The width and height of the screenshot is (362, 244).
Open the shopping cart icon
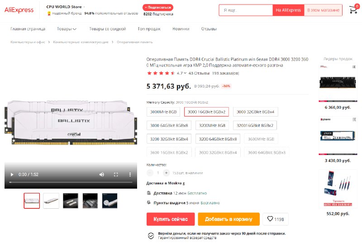(353, 9)
